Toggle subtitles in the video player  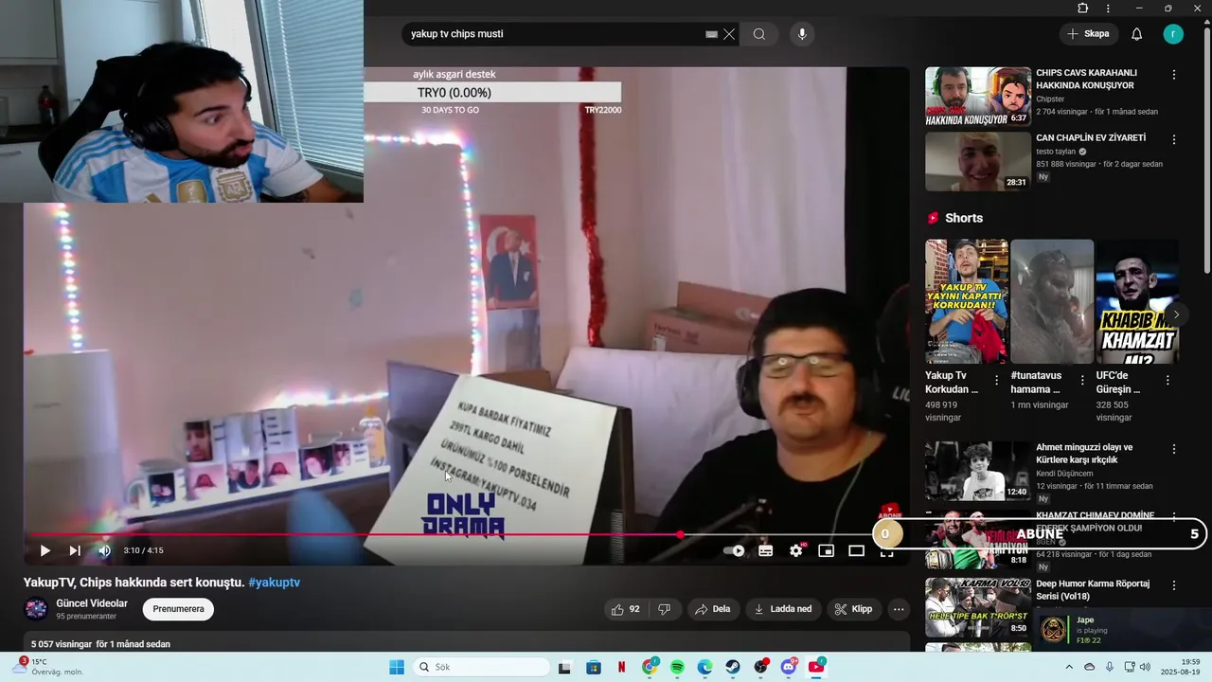point(765,550)
